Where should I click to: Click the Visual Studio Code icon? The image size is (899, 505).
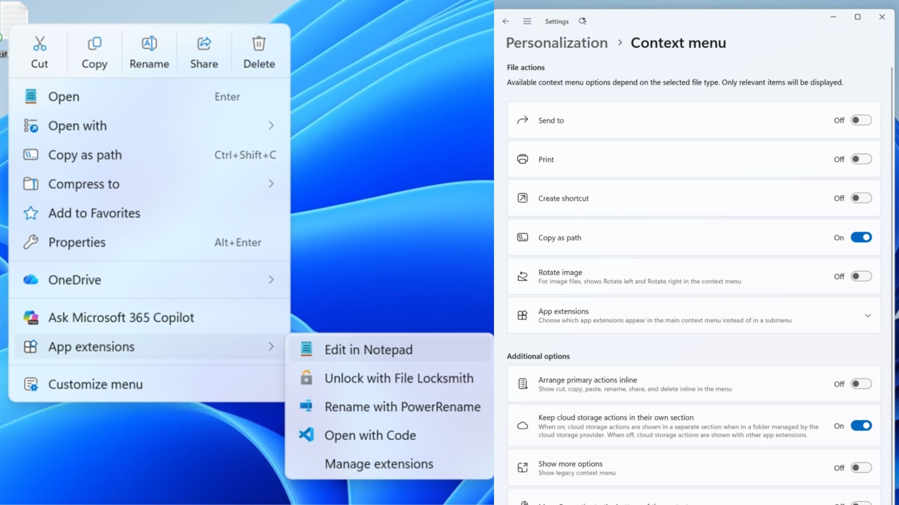coord(306,435)
